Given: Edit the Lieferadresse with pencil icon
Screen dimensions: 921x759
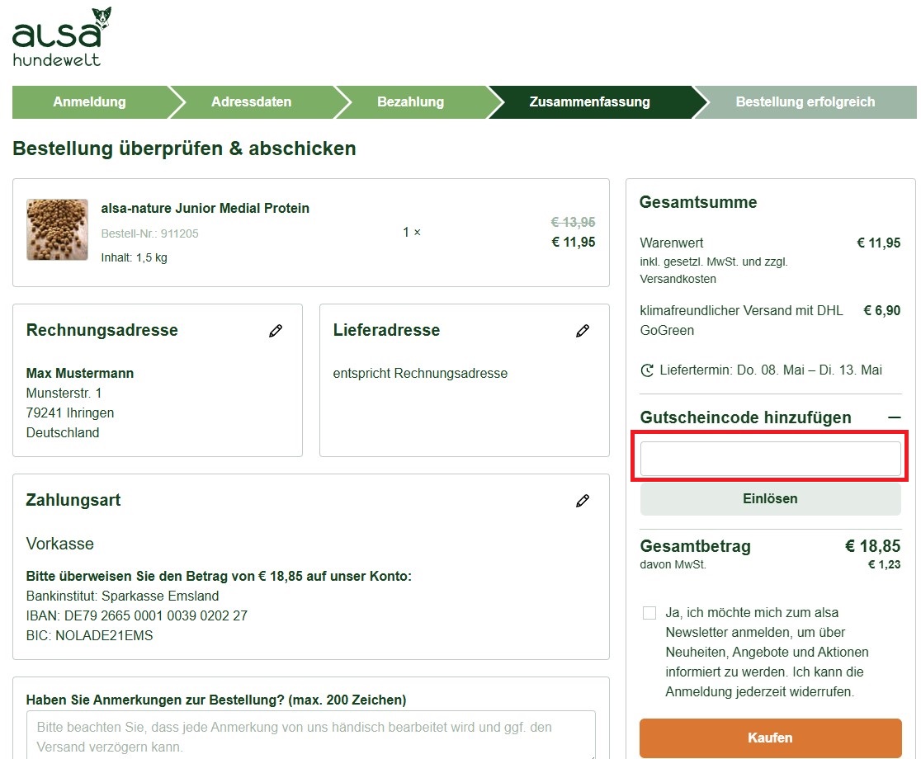Looking at the screenshot, I should coord(583,331).
